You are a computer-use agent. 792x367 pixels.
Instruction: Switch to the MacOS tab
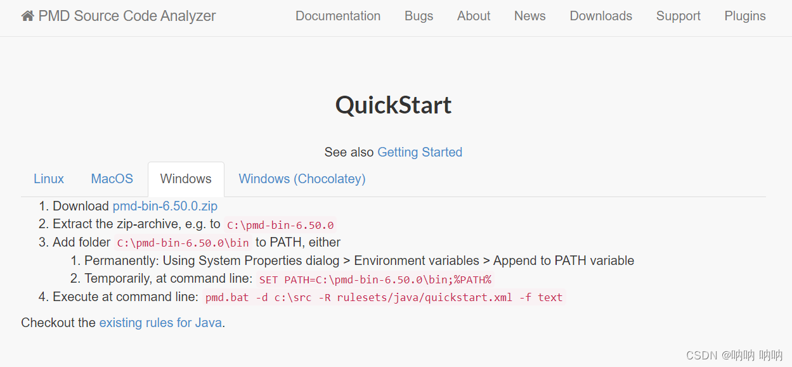[x=112, y=179]
